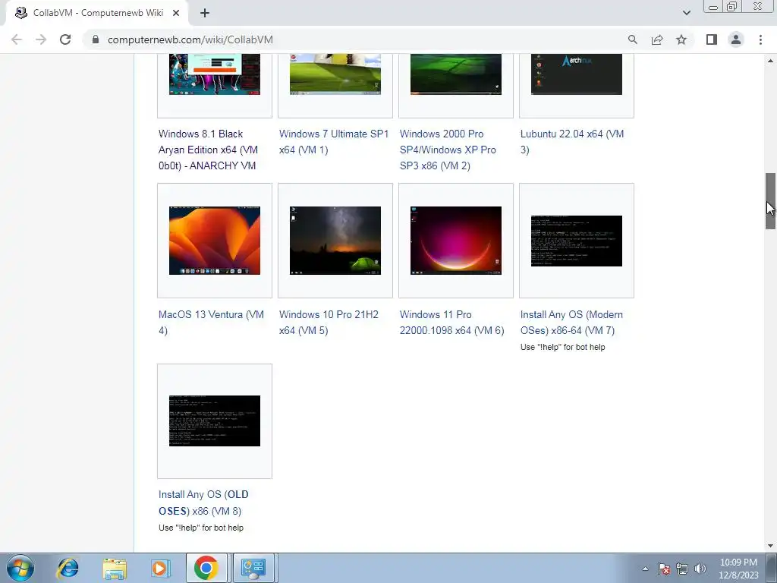The image size is (777, 583).
Task: Select the CollabVM - Computernewb Wiki tab
Action: 97,13
